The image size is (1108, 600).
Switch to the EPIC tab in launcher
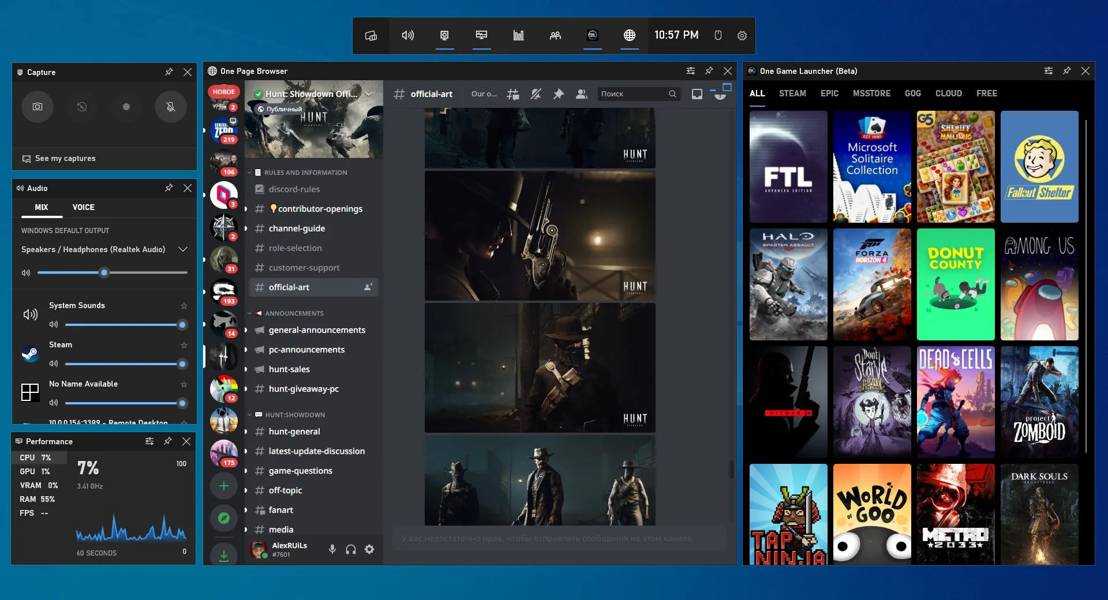[x=830, y=93]
